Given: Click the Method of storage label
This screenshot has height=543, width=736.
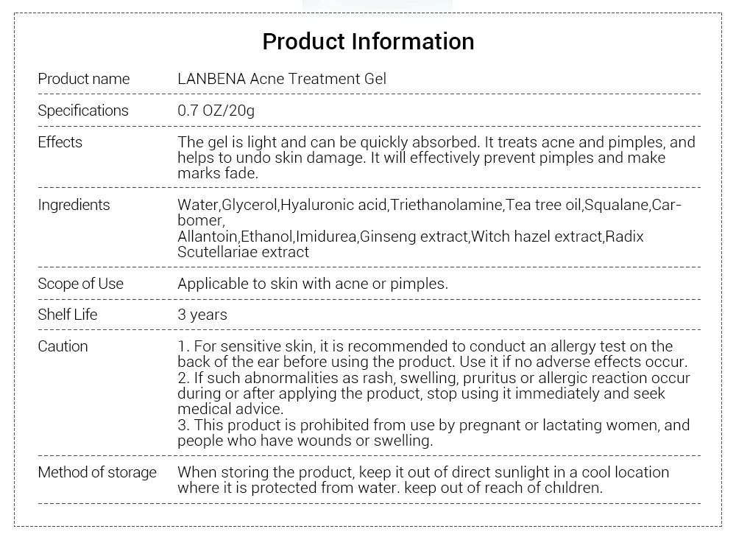Looking at the screenshot, I should [x=97, y=472].
